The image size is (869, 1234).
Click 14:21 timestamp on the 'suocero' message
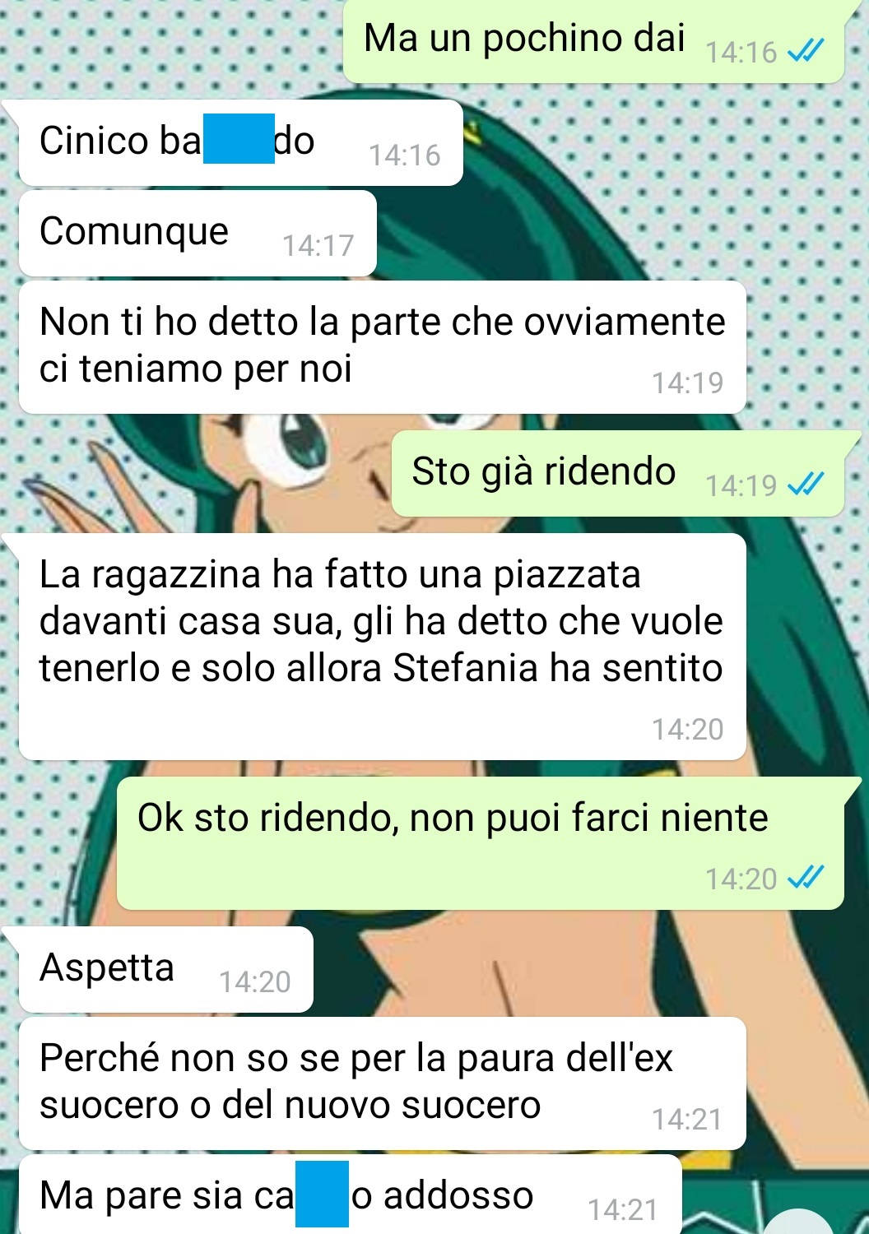tap(687, 1119)
